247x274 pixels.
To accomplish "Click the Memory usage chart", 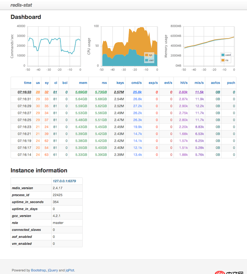I will (x=209, y=46).
